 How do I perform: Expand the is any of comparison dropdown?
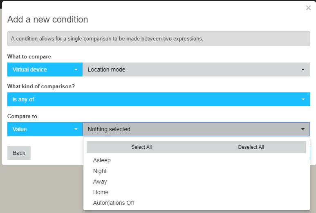[x=159, y=99]
